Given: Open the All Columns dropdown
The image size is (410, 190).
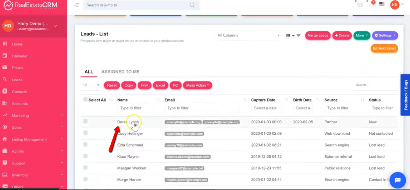Looking at the screenshot, I should [248, 35].
